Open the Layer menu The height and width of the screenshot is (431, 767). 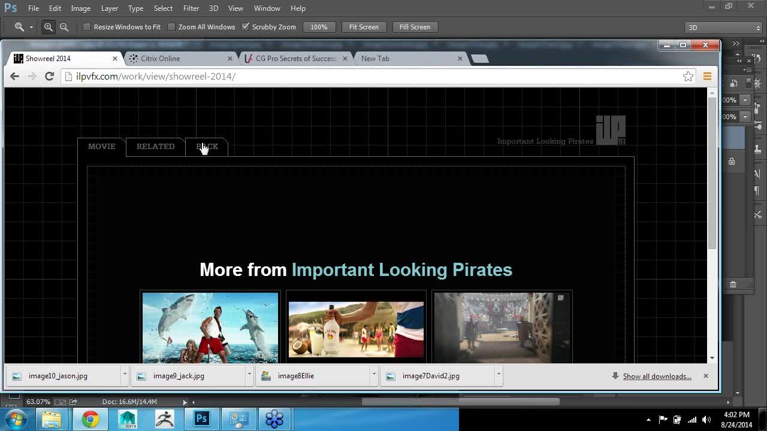(109, 8)
